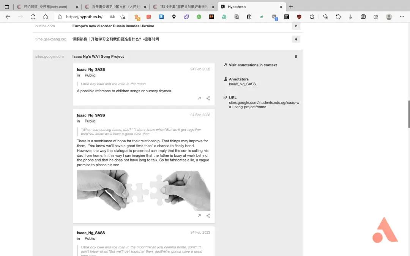Share this page
The width and height of the screenshot is (410, 256).
tap(376, 17)
